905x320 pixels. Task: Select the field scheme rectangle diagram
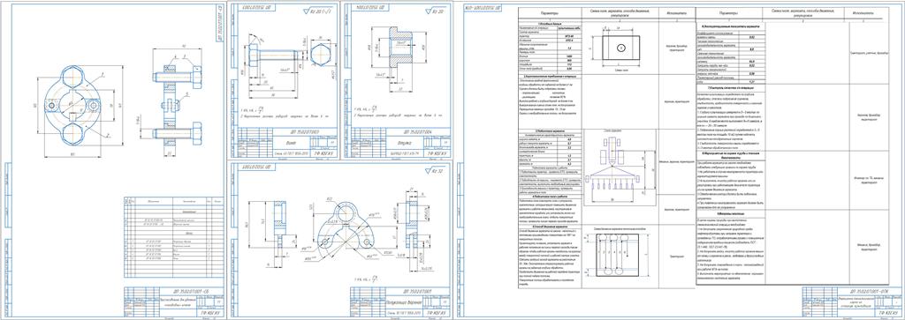coord(620,48)
